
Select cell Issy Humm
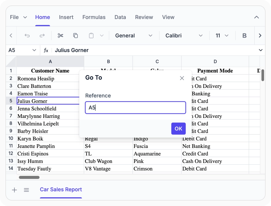pyautogui.click(x=50, y=161)
